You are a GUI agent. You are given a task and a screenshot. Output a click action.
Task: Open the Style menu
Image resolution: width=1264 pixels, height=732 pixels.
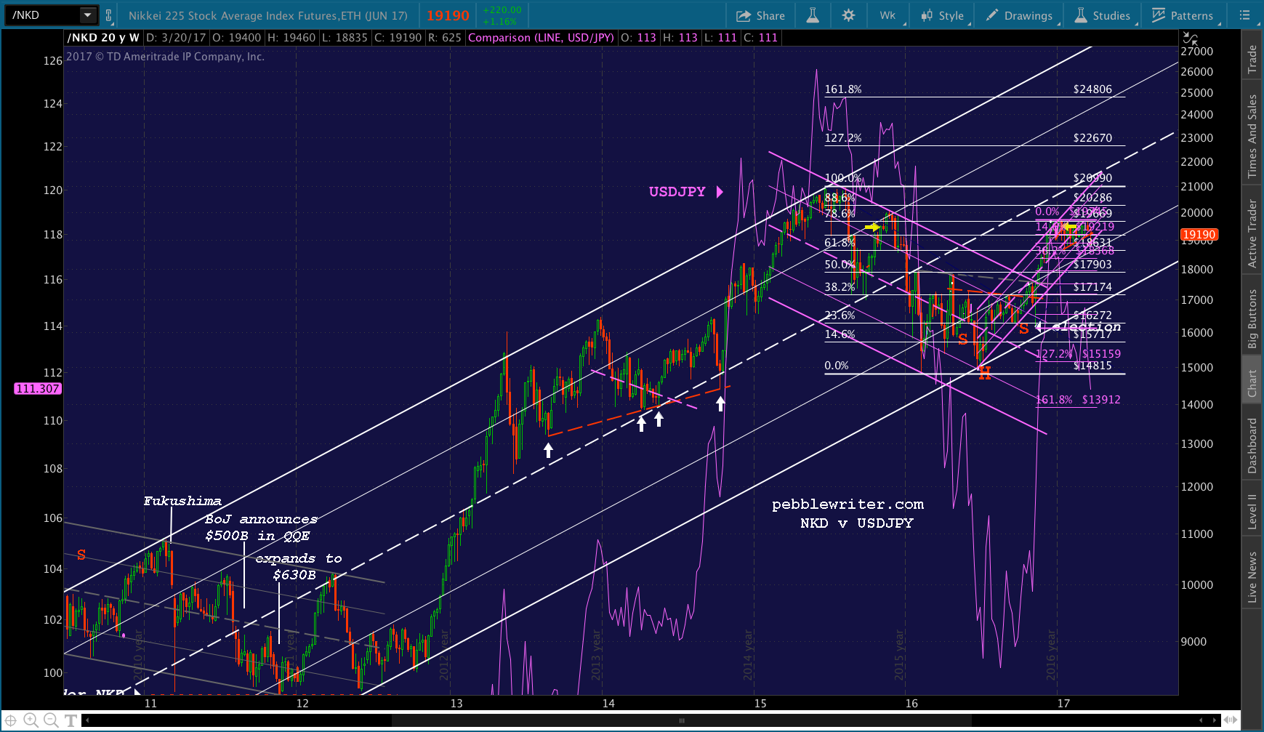pyautogui.click(x=943, y=15)
